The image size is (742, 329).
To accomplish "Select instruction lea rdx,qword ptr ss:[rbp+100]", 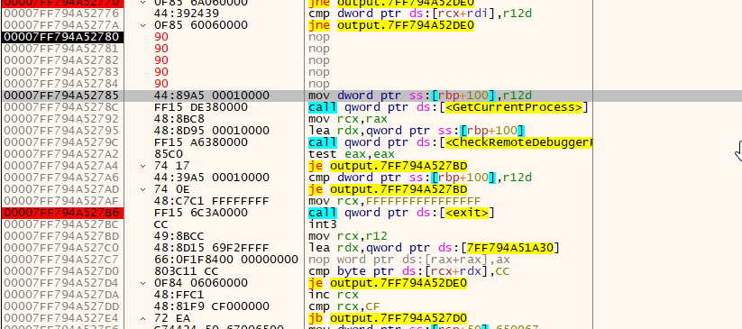I will pos(417,131).
